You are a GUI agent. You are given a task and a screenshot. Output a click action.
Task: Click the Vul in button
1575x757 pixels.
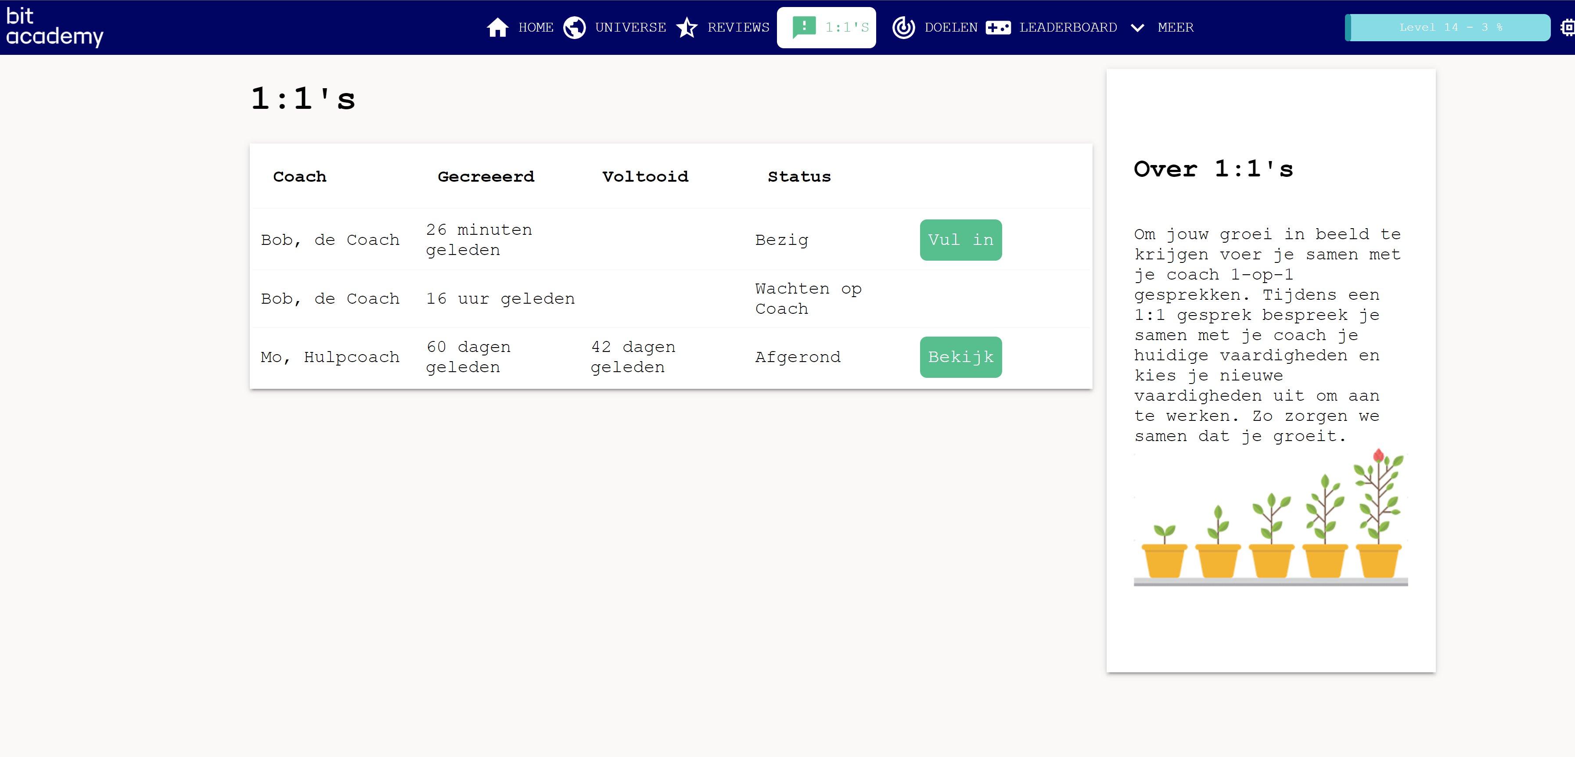960,240
